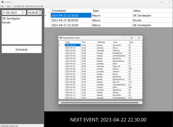
Task: Select Nordic in the macro list
Action: 7,22
